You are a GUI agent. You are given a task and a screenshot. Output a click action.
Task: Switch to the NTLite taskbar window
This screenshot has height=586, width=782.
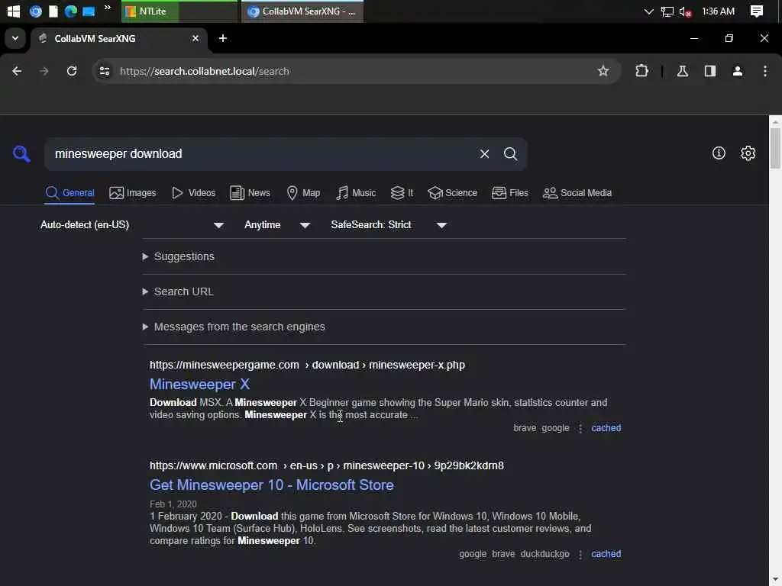coord(178,11)
